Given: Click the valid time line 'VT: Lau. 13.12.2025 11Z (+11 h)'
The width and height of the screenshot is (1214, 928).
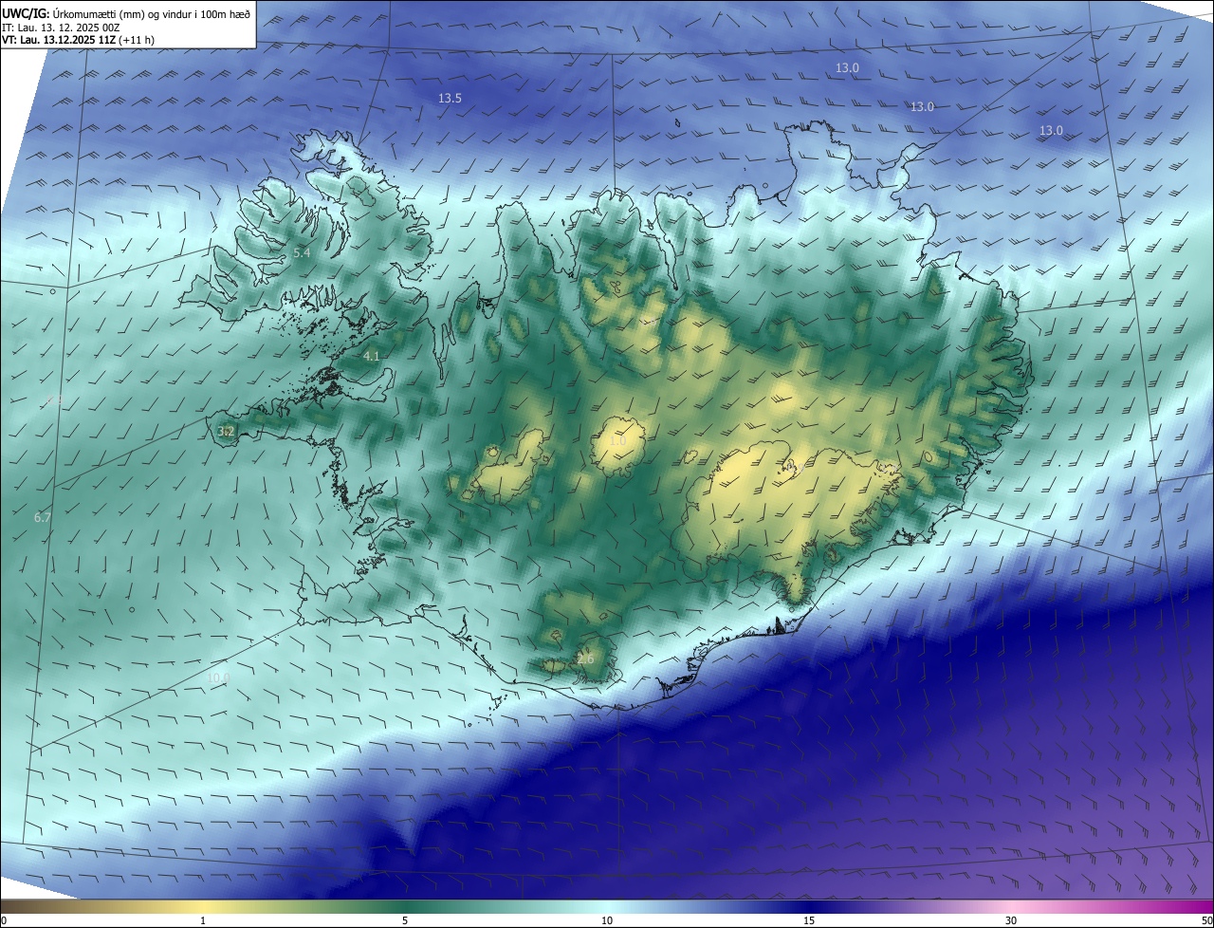Looking at the screenshot, I should pyautogui.click(x=78, y=40).
